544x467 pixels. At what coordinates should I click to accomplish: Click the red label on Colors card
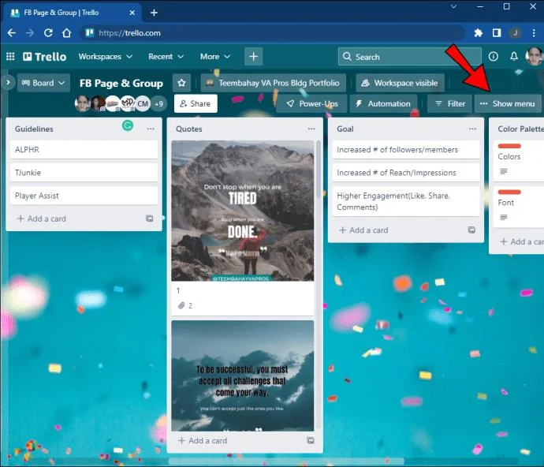(x=509, y=146)
